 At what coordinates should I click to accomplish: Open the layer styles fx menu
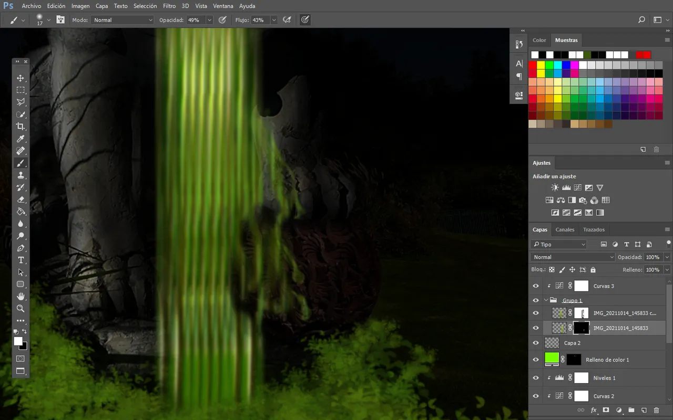(x=594, y=410)
